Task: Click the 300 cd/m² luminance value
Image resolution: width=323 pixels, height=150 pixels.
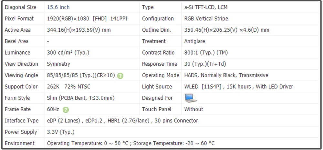Action: [x=68, y=52]
